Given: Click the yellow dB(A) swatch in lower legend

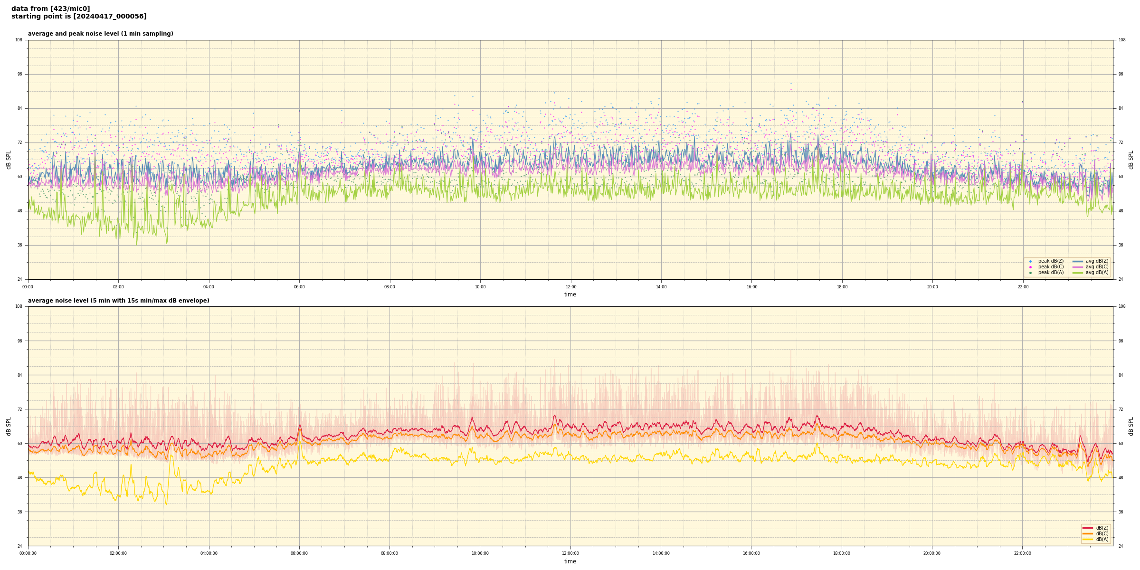Looking at the screenshot, I should (x=1088, y=539).
